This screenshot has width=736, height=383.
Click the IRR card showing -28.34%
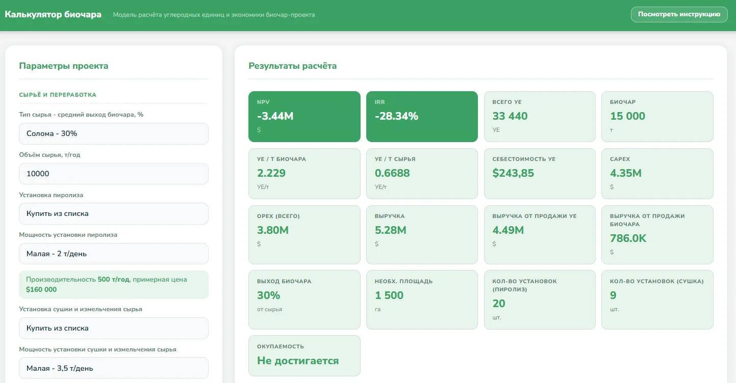pyautogui.click(x=422, y=117)
